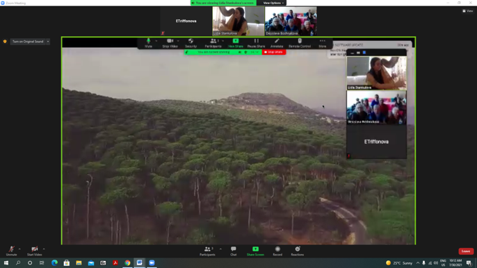Turn on Original Sound
Image resolution: width=477 pixels, height=268 pixels.
point(28,42)
